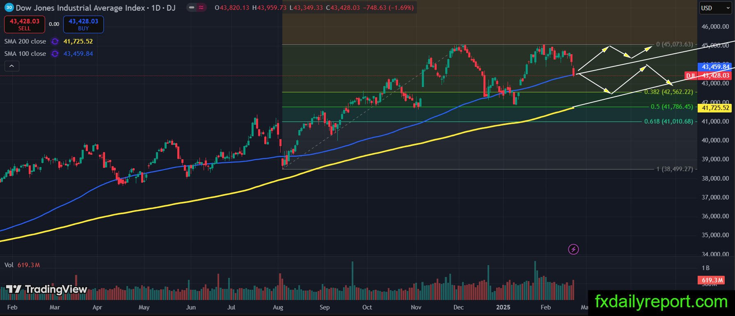This screenshot has width=735, height=316.
Task: Click the yellow 41,725.52 price scale tag
Action: pos(715,108)
